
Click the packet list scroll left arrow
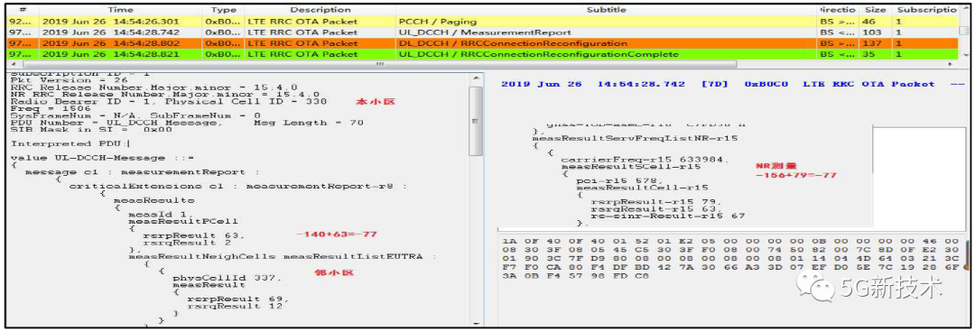click(13, 65)
